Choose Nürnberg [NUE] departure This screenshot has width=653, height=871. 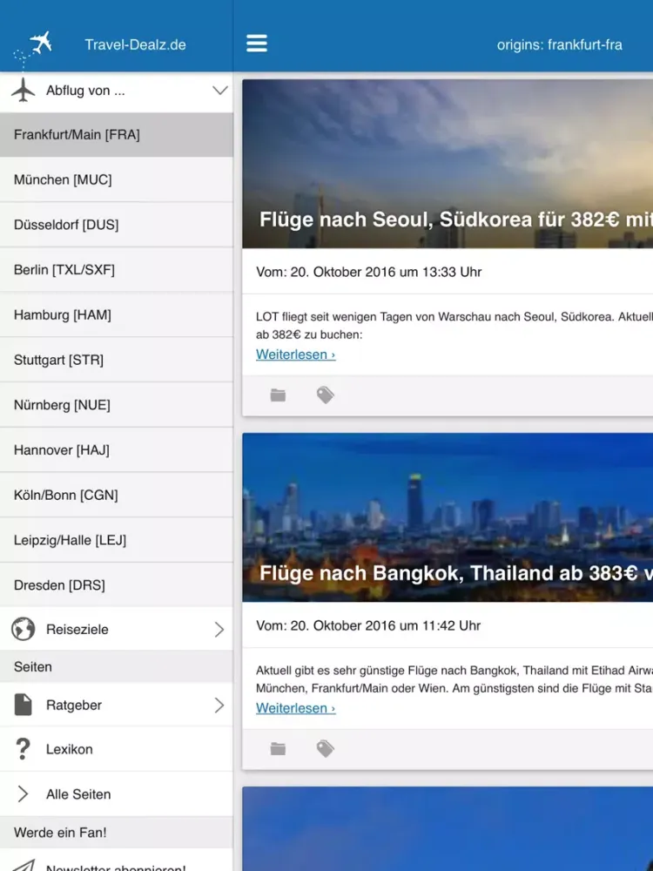click(117, 404)
